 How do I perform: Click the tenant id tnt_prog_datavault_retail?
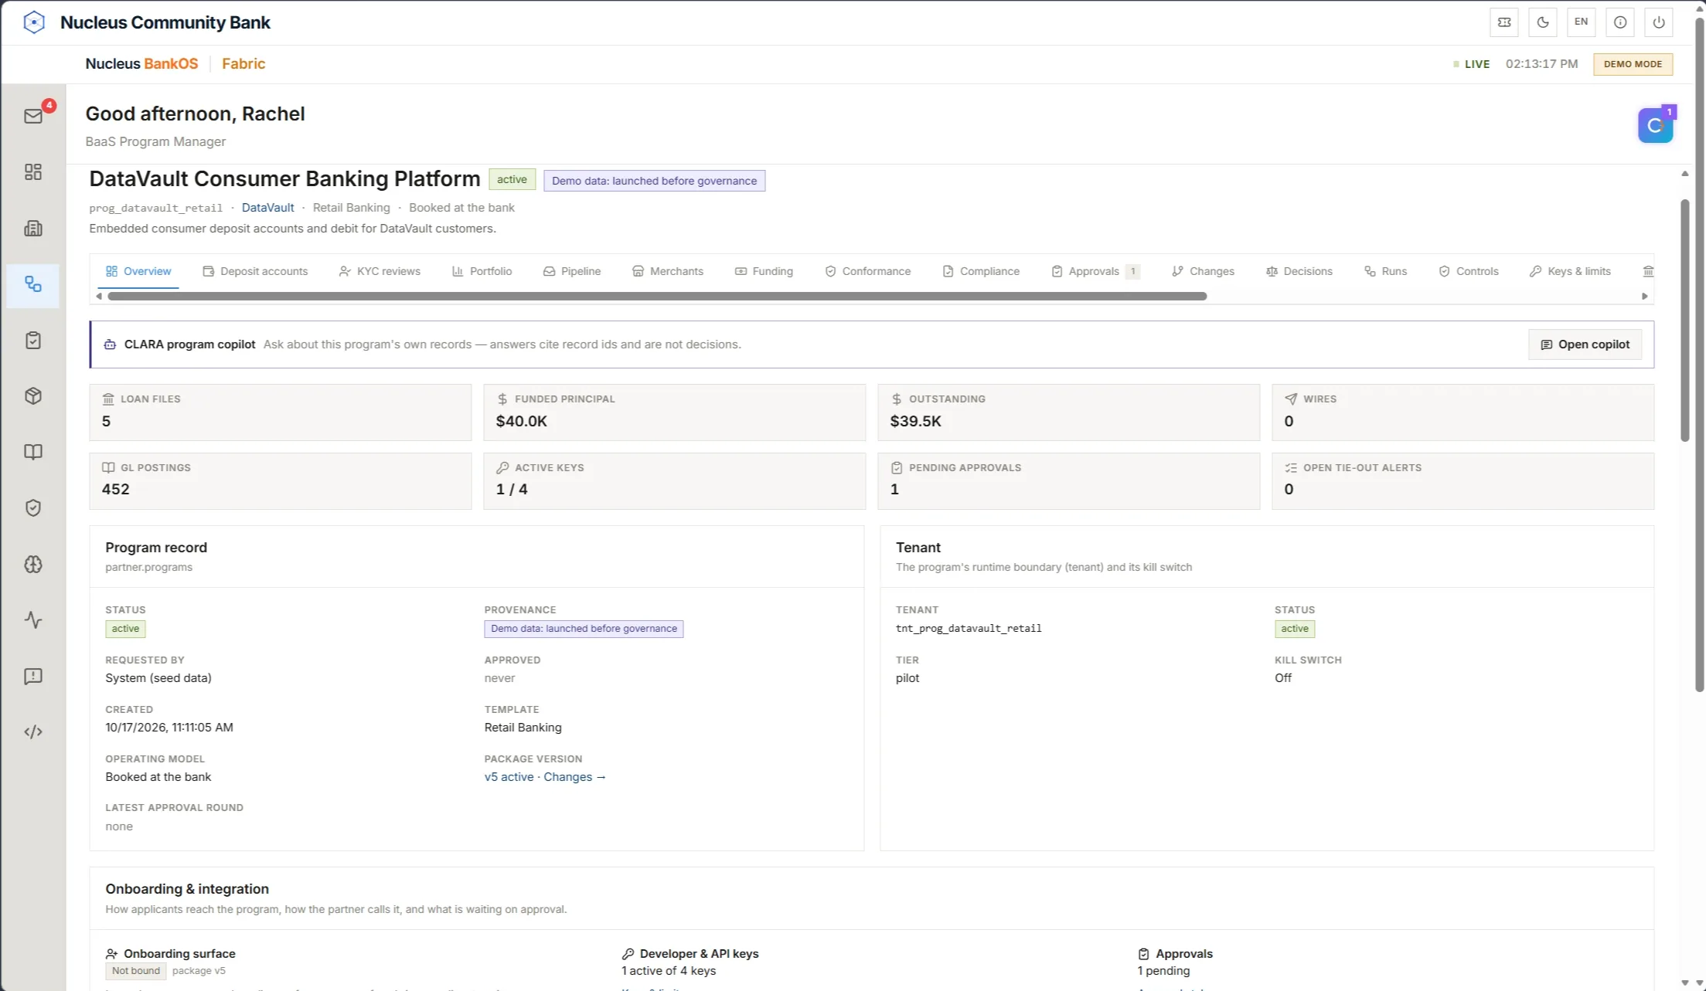click(x=969, y=629)
